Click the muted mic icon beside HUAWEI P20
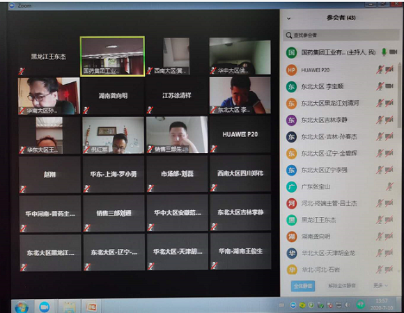The image size is (404, 313). (x=380, y=70)
